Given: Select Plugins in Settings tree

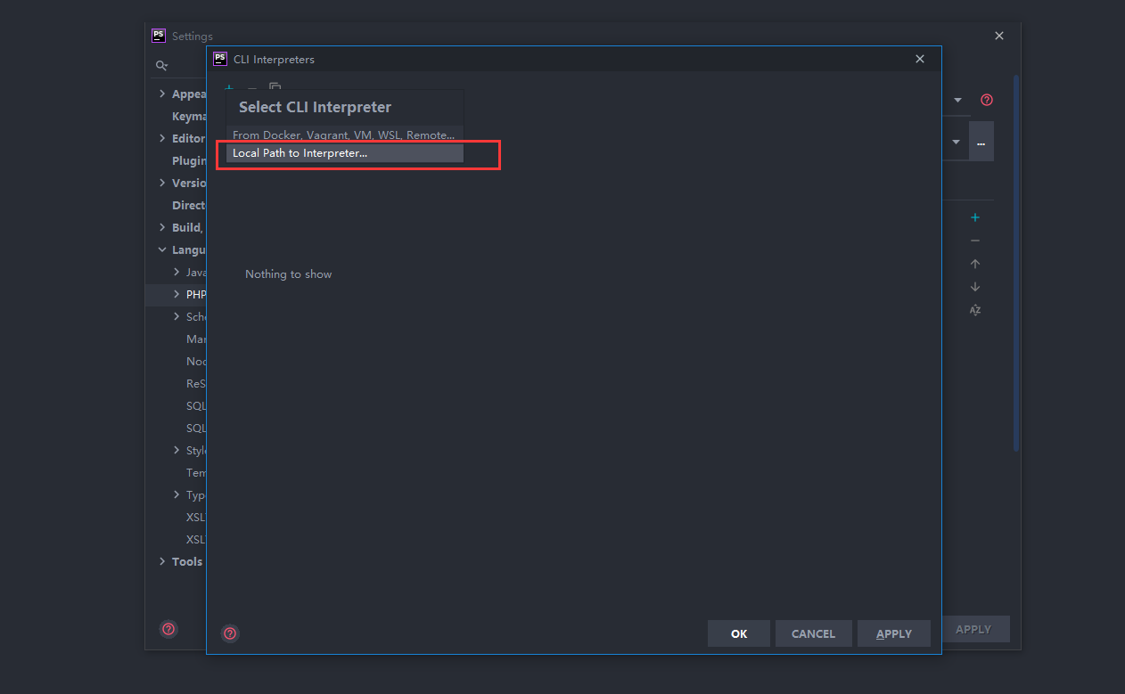Looking at the screenshot, I should coord(189,160).
